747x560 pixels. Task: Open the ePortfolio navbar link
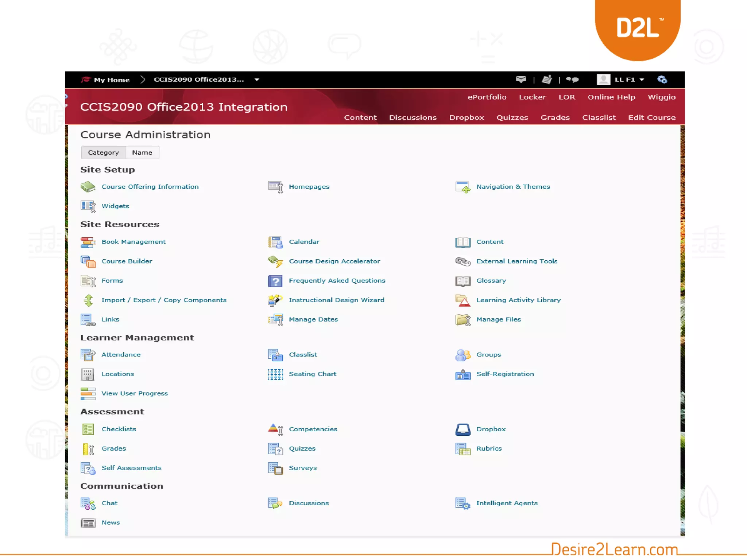point(487,97)
